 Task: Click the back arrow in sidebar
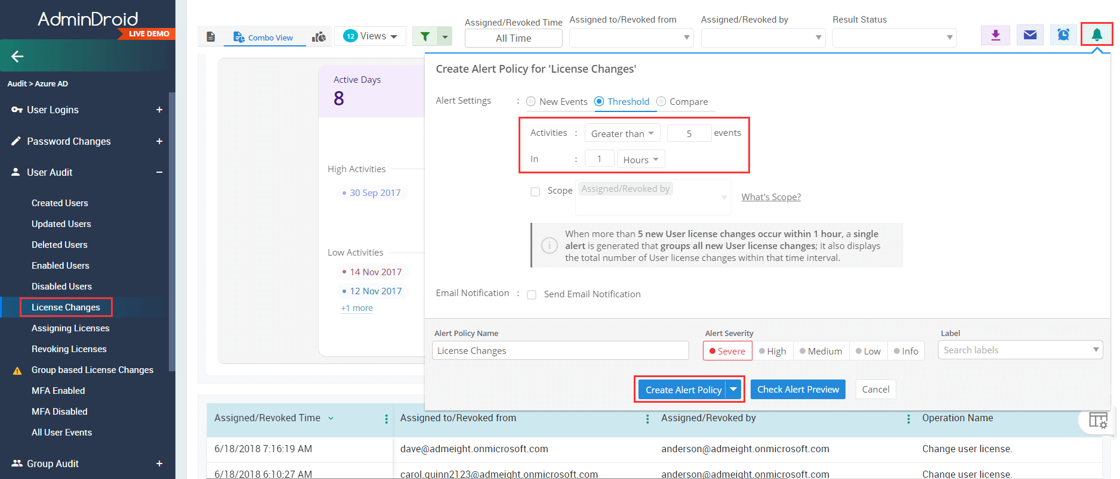pyautogui.click(x=17, y=57)
